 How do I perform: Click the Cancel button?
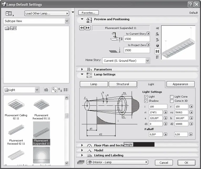pos(164,163)
